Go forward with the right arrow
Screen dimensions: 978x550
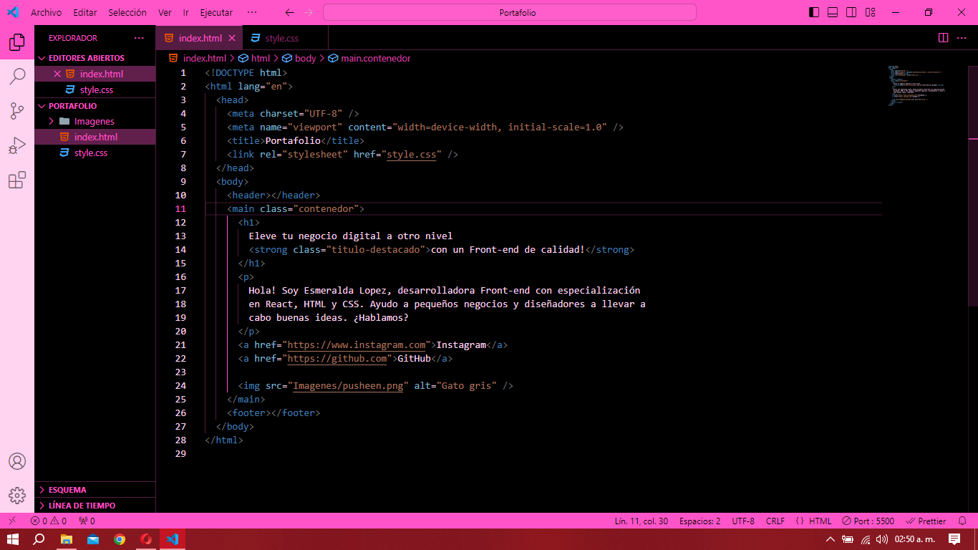[308, 12]
